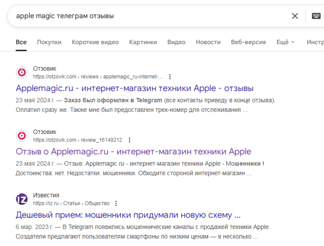324x246 pixels.
Task: Click the snippet 'Заказ был оформлен в Telegram'
Action: [113, 100]
